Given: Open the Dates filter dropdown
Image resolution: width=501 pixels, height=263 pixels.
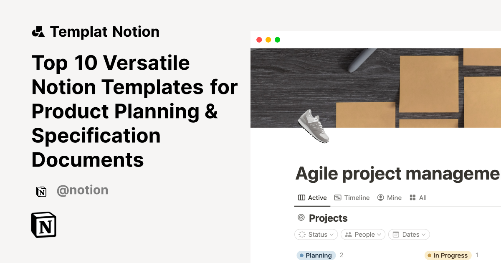Looking at the screenshot, I should pos(409,234).
